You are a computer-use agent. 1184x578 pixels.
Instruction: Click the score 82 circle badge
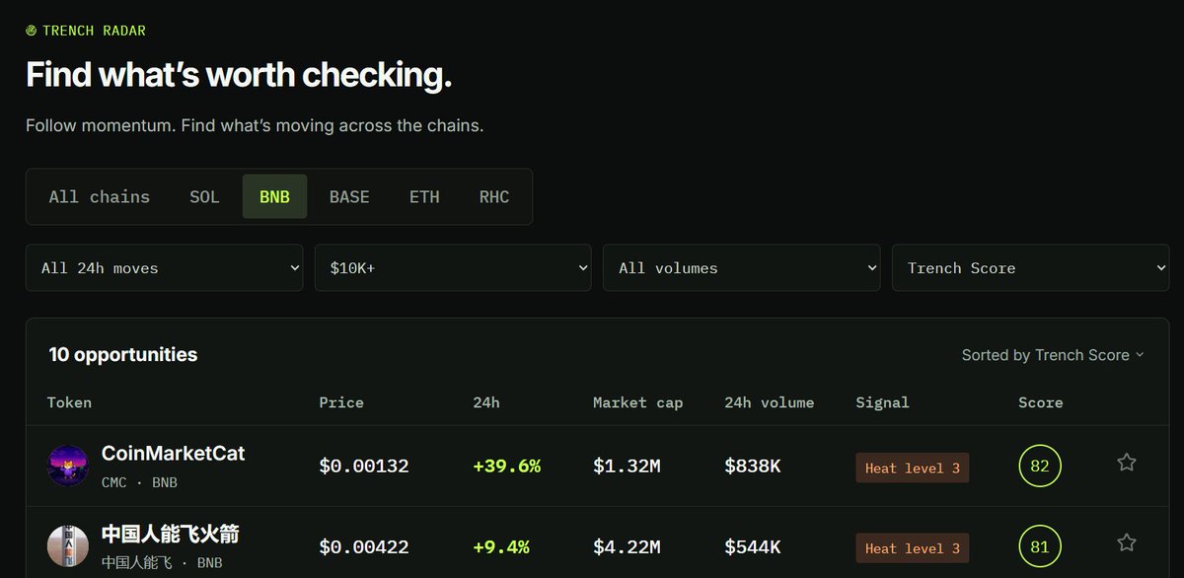point(1040,466)
